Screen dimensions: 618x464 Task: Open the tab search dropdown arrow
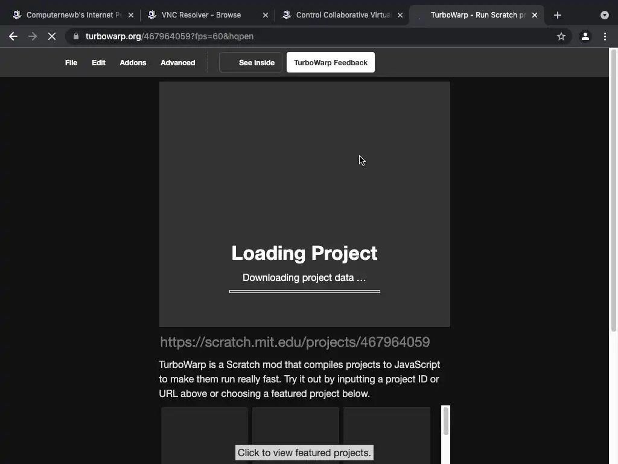[605, 15]
